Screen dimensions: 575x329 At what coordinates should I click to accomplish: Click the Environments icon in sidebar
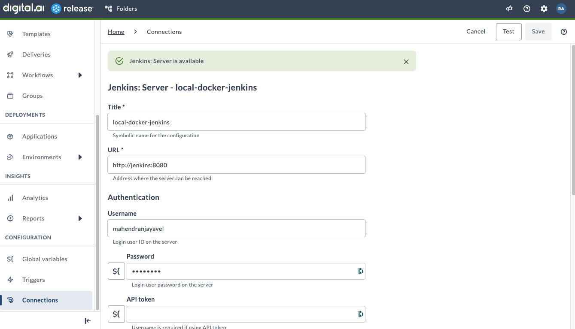click(x=10, y=157)
